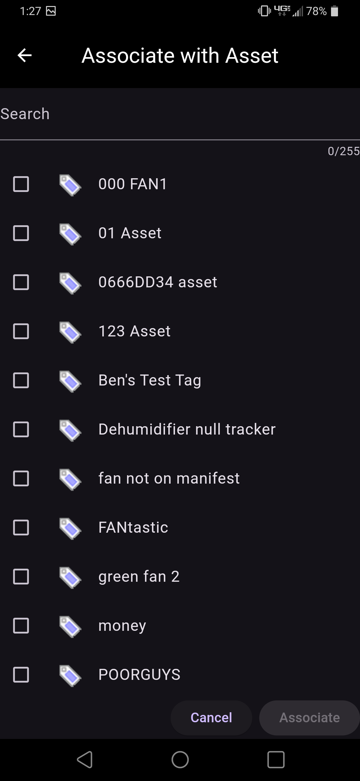Focus the Search input field

180,114
